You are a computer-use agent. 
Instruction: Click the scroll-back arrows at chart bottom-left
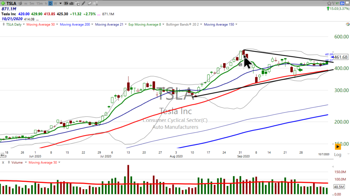tap(2, 154)
